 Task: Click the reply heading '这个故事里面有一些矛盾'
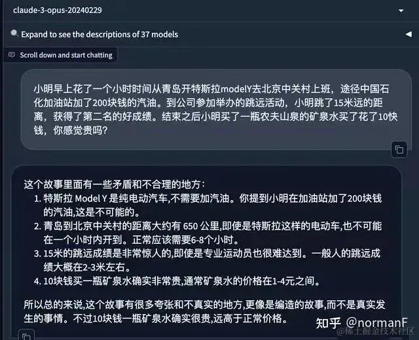click(x=115, y=184)
